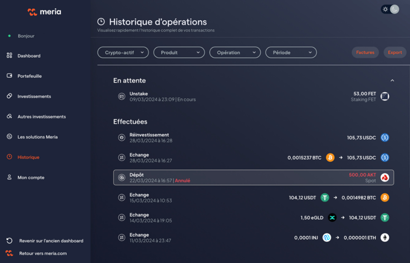Image resolution: width=410 pixels, height=263 pixels.
Task: Click the meria logo at top of sidebar
Action: pyautogui.click(x=44, y=12)
